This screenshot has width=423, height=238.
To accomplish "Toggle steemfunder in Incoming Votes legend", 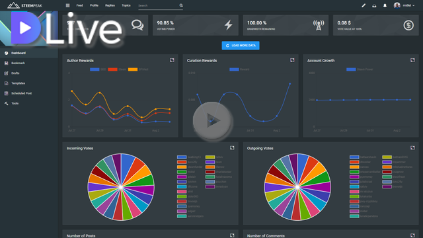I will click(x=190, y=167).
